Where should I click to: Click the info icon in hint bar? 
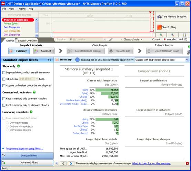coord(57,163)
